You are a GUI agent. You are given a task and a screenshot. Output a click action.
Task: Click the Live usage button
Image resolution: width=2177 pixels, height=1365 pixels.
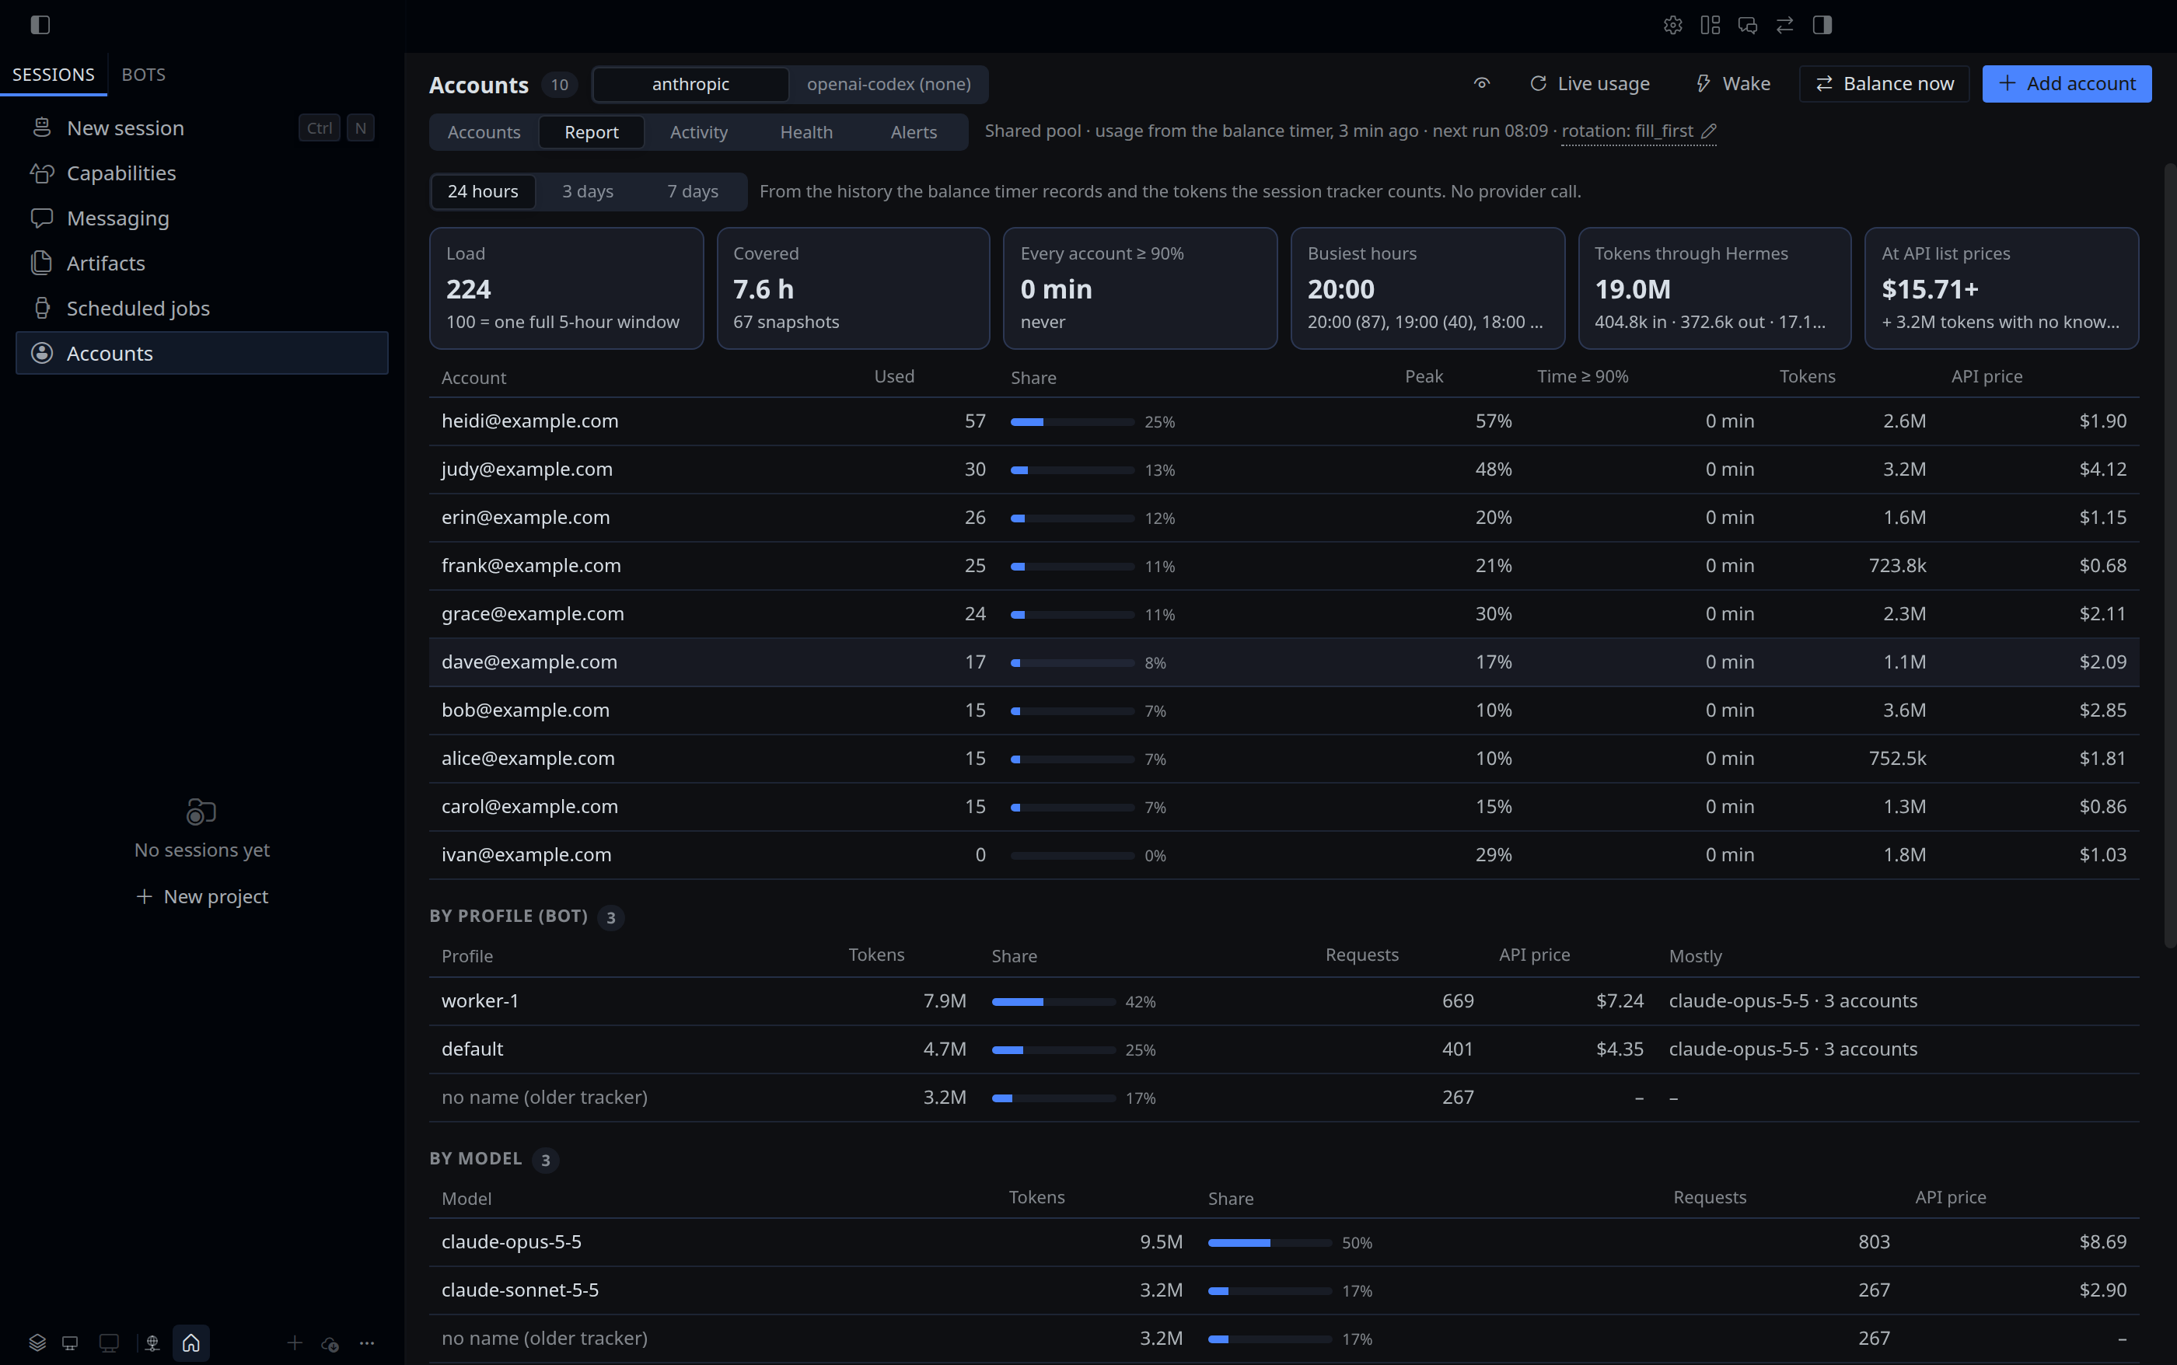click(x=1590, y=84)
